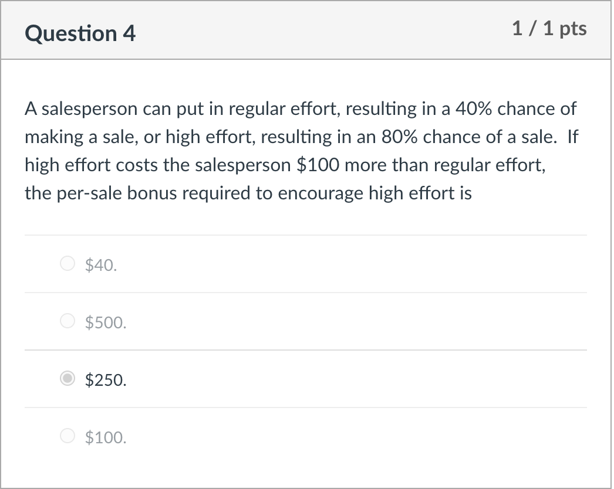Image resolution: width=614 pixels, height=489 pixels.
Task: Click the "$40." answer label text
Action: pyautogui.click(x=101, y=265)
